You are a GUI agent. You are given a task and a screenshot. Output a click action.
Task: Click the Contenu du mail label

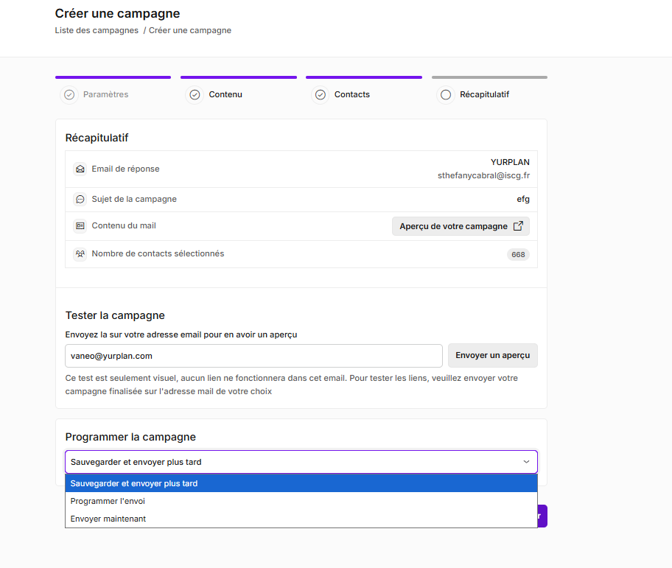tap(124, 225)
